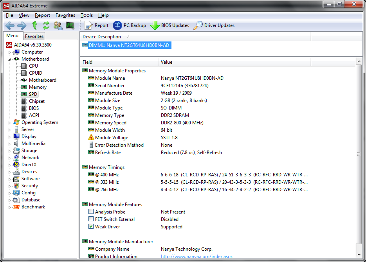
Task: Go back with the blue left arrow
Action: [x=10, y=25]
